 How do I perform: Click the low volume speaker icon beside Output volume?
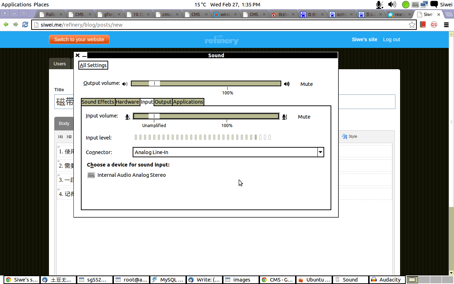(x=125, y=84)
